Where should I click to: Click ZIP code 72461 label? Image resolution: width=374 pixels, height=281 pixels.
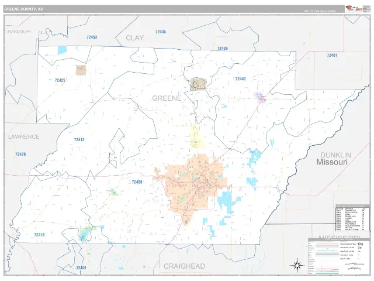coord(332,55)
